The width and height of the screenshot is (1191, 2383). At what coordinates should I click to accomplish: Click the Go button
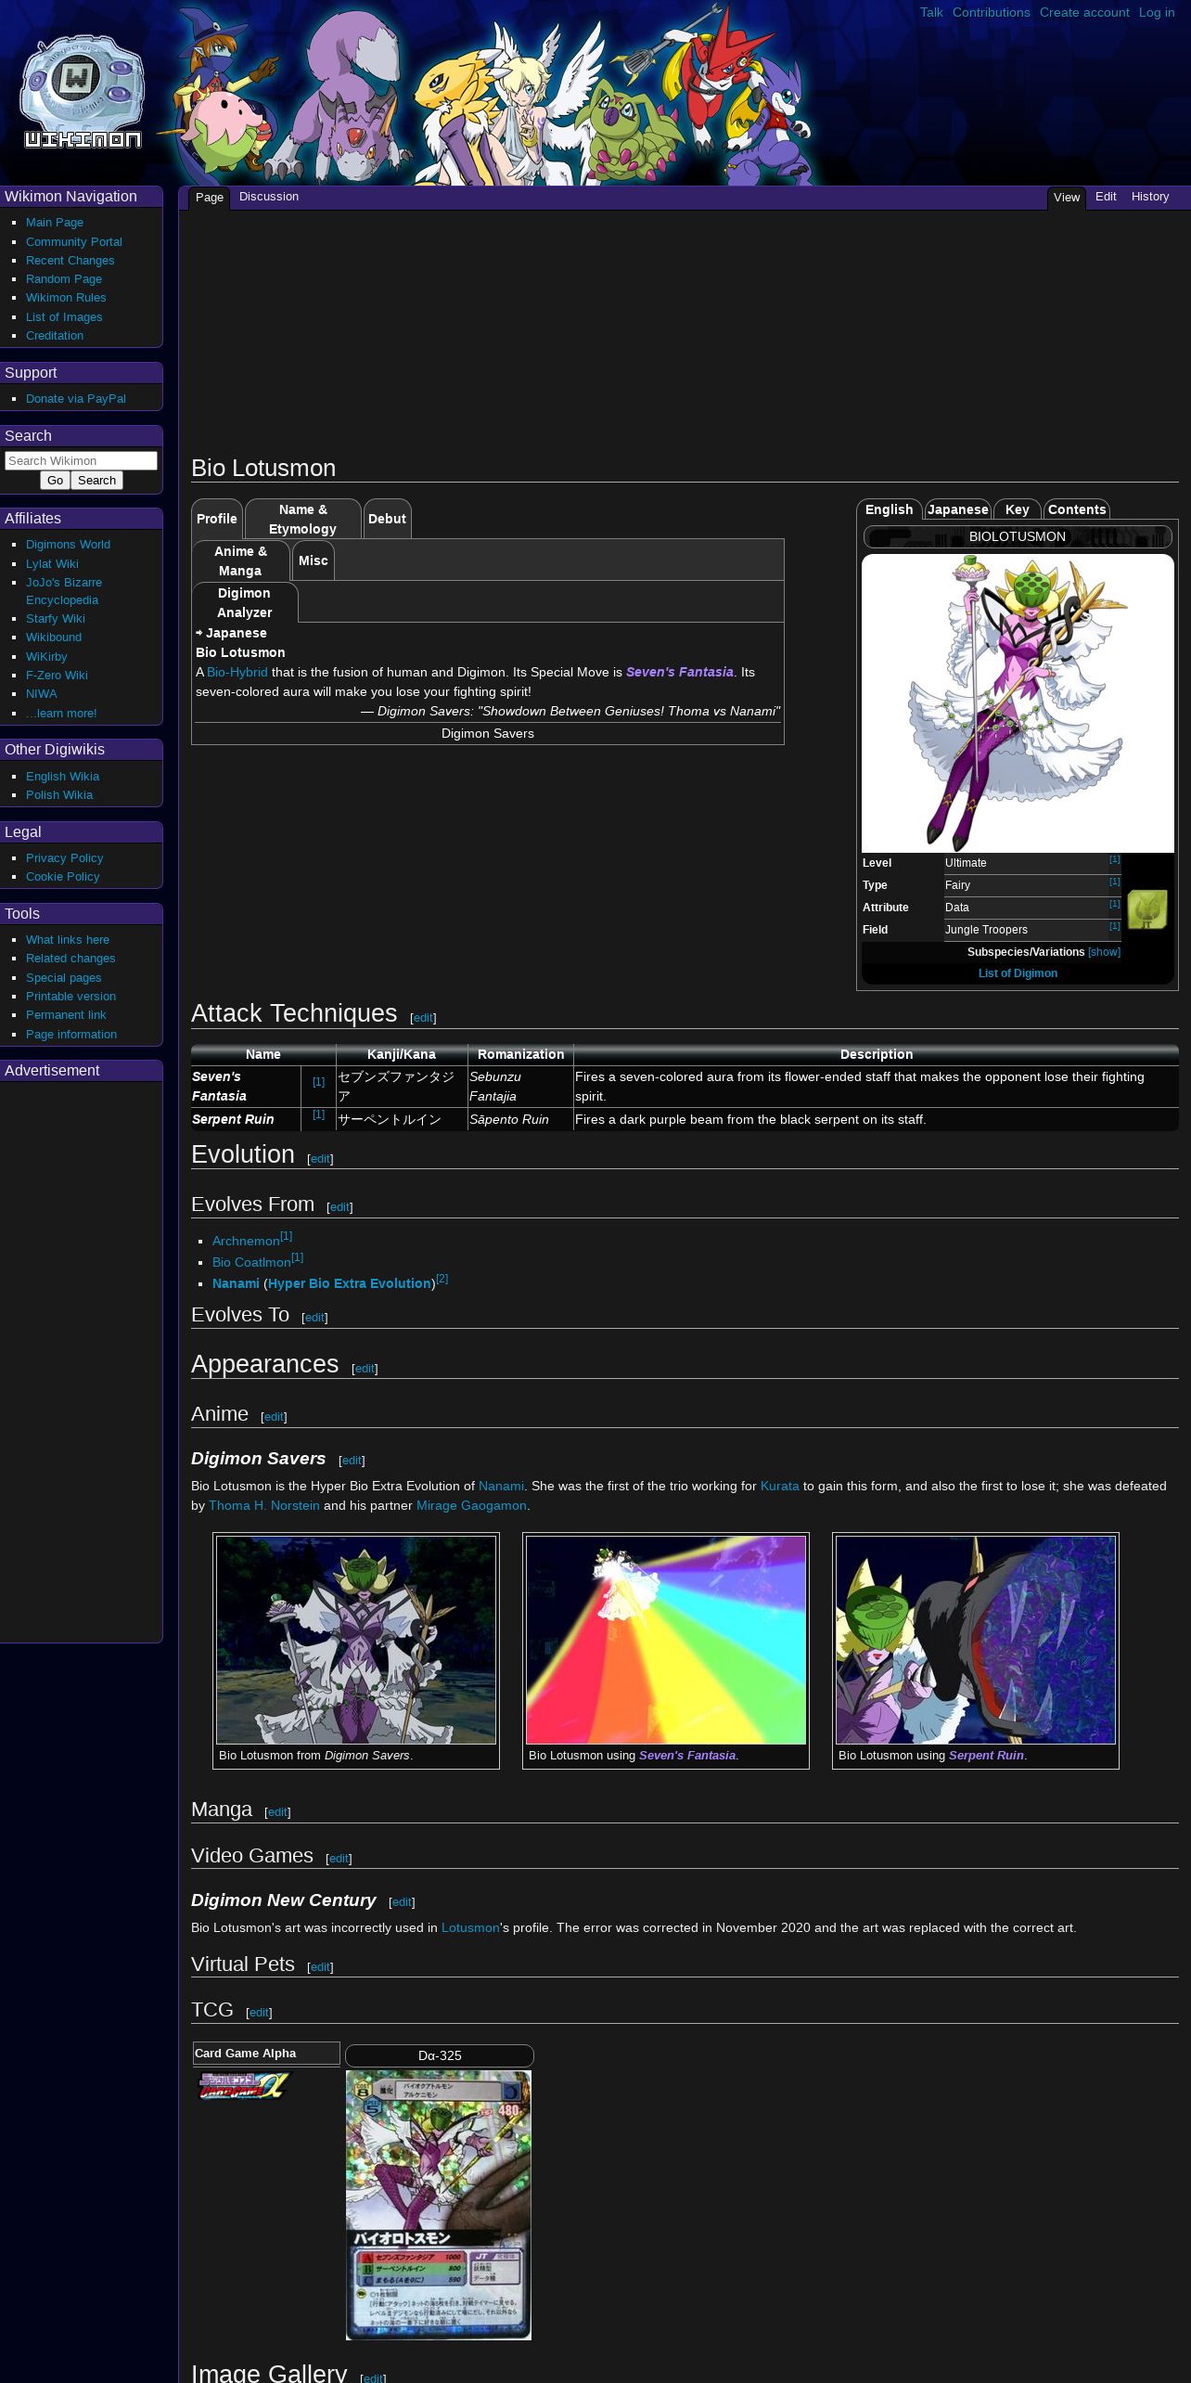click(56, 480)
